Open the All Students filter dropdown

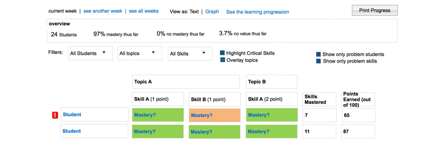(90, 53)
